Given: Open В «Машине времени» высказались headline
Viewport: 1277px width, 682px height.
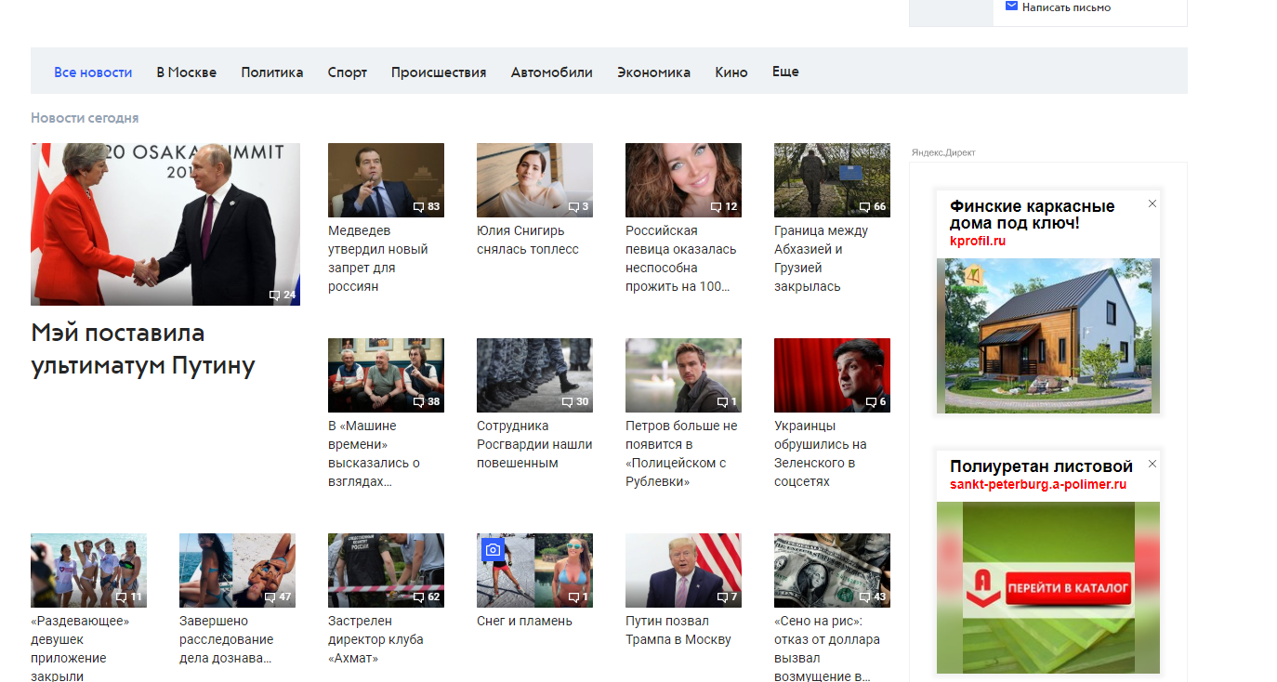Looking at the screenshot, I should (x=375, y=453).
